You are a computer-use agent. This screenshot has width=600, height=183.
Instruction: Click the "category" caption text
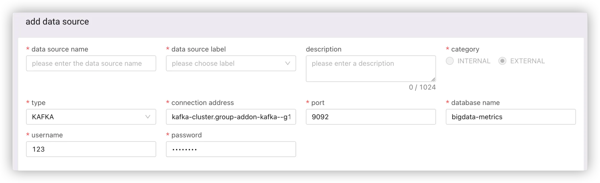pyautogui.click(x=465, y=49)
